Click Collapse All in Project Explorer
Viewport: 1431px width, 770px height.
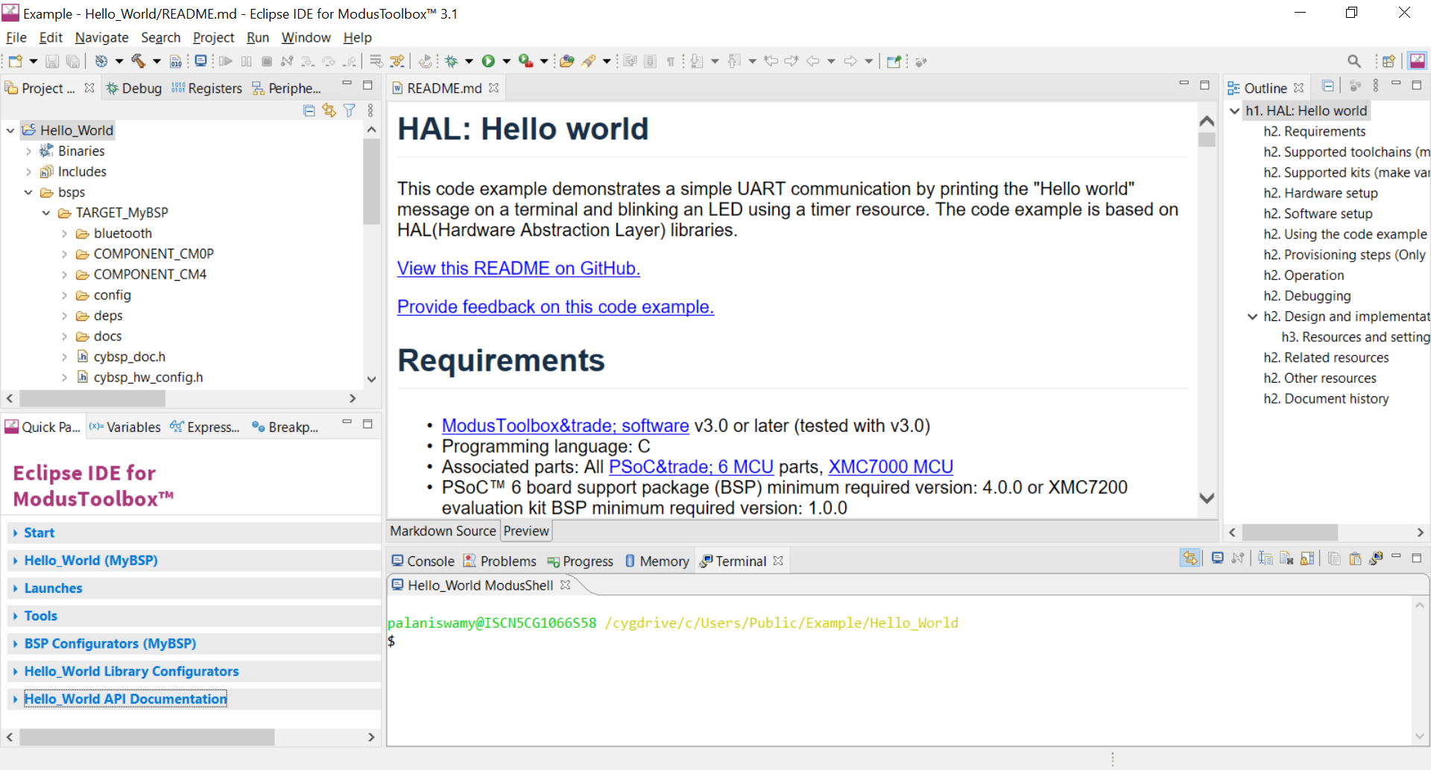point(309,110)
